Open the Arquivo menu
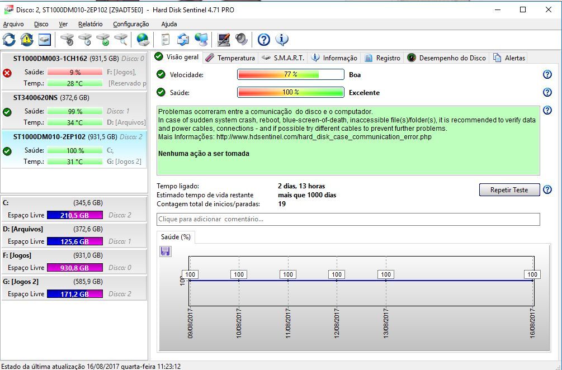This screenshot has height=370, width=562. coord(13,24)
